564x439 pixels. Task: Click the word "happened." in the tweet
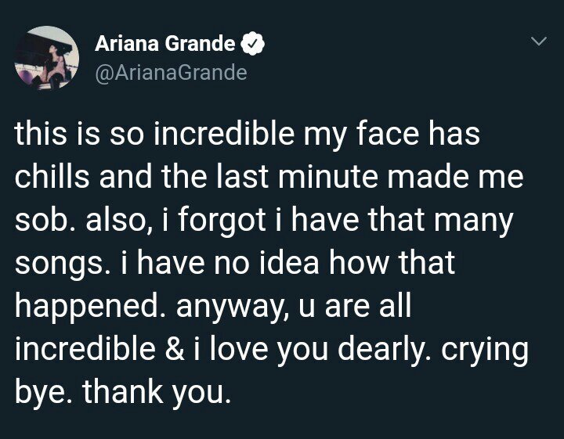click(x=92, y=308)
